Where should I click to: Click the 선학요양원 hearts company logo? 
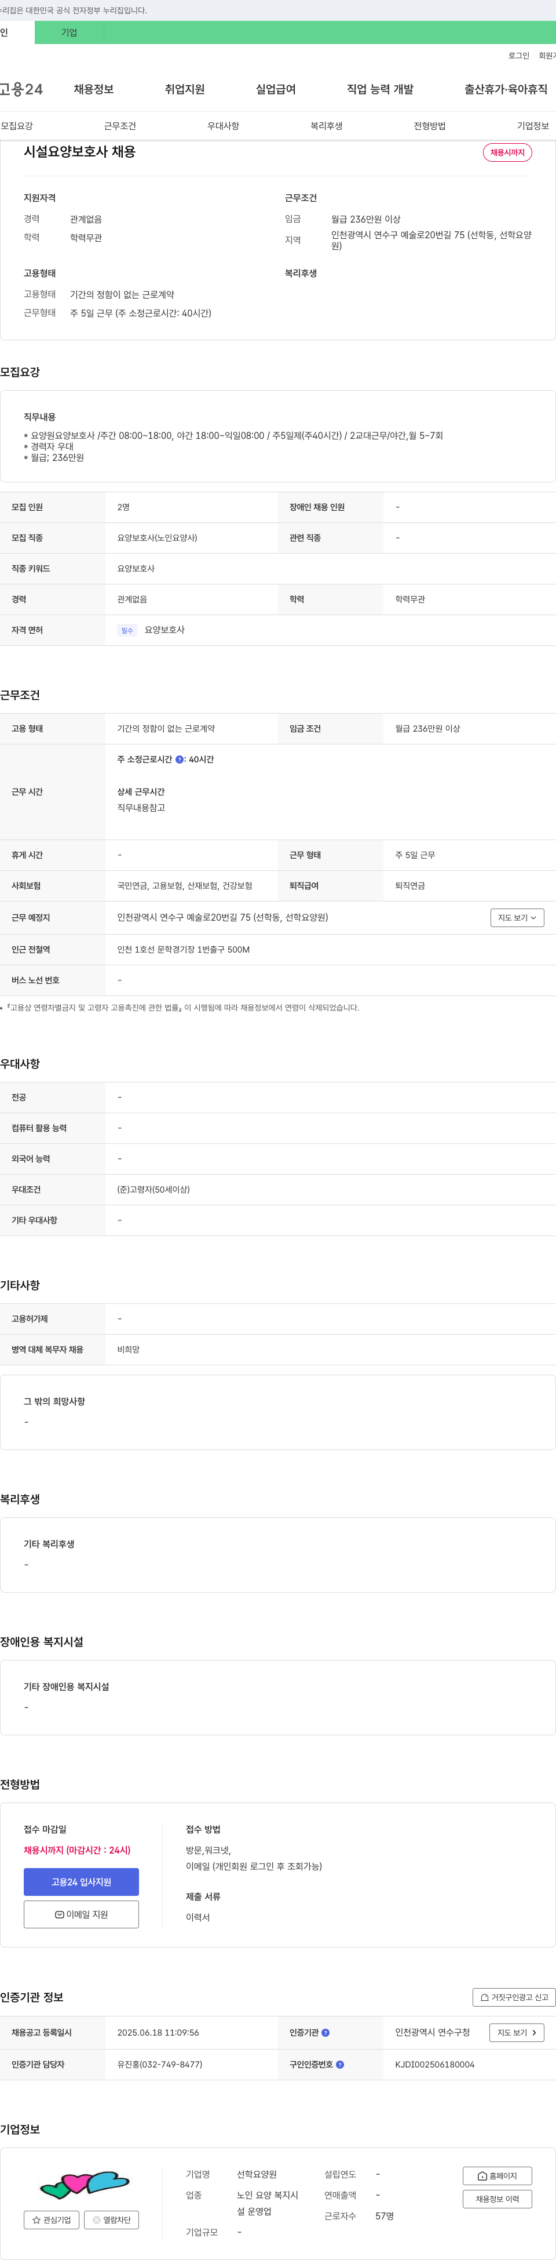[84, 2185]
